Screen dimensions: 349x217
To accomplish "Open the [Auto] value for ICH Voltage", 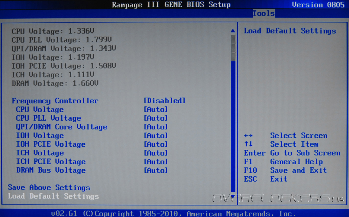I will [156, 153].
